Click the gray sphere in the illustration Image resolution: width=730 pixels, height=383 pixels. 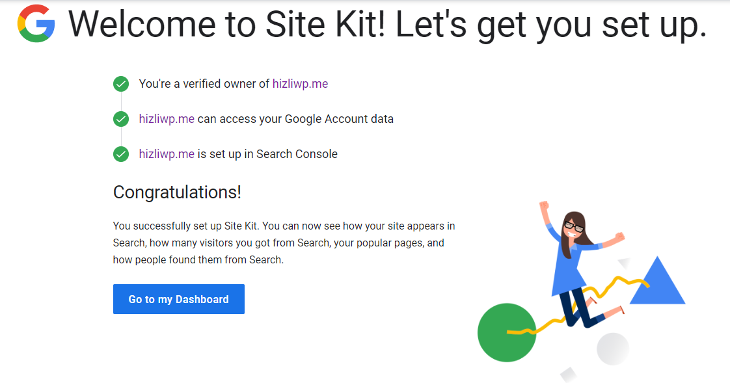click(x=613, y=349)
